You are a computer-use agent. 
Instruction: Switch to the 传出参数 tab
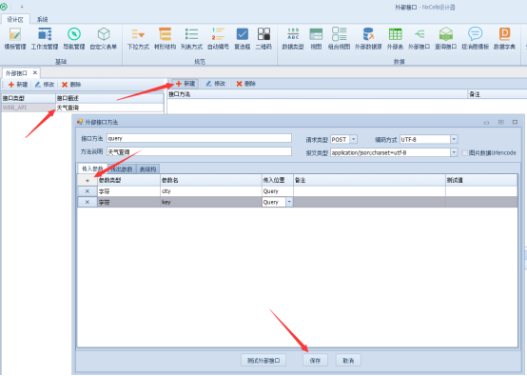(x=122, y=169)
